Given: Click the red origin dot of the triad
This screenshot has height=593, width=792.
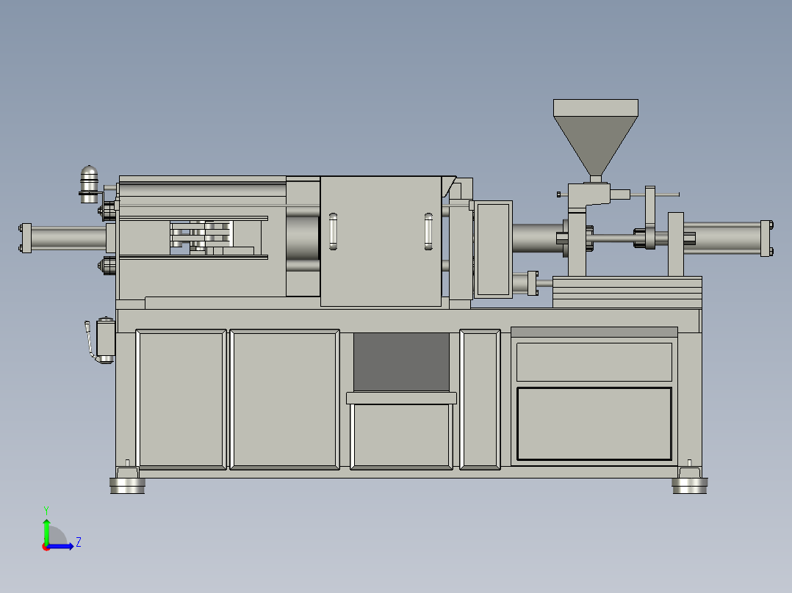Looking at the screenshot, I should [x=46, y=547].
